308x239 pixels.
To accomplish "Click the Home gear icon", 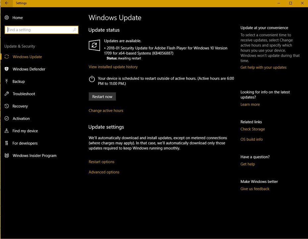I will [7, 18].
